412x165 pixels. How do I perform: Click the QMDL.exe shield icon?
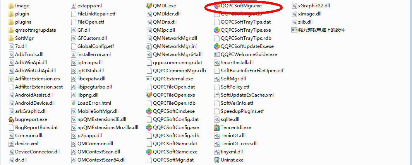click(x=149, y=5)
